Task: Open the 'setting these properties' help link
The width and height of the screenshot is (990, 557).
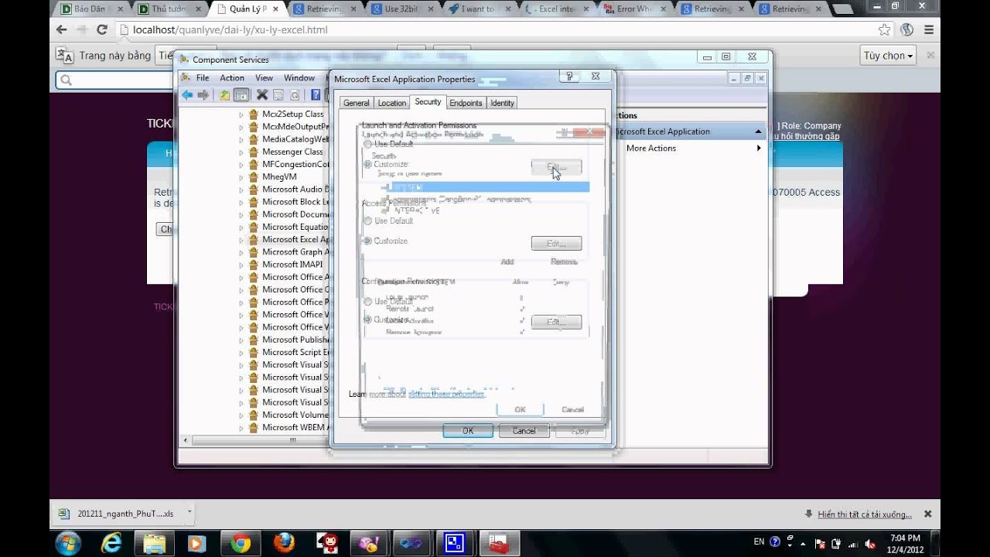Action: 446,394
